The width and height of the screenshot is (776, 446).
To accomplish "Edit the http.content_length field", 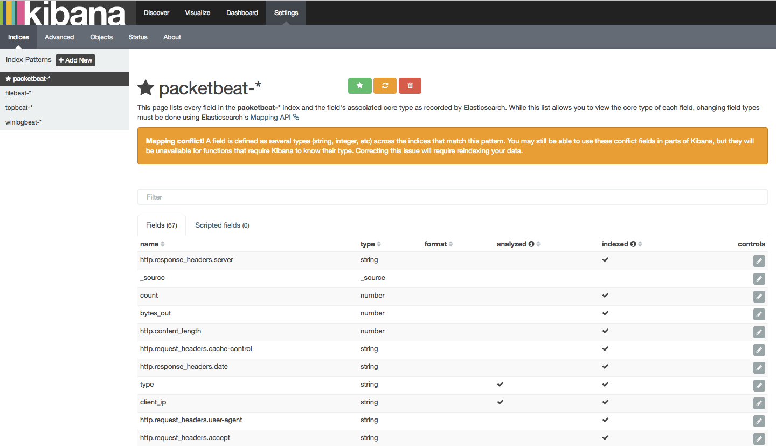I will pyautogui.click(x=759, y=332).
